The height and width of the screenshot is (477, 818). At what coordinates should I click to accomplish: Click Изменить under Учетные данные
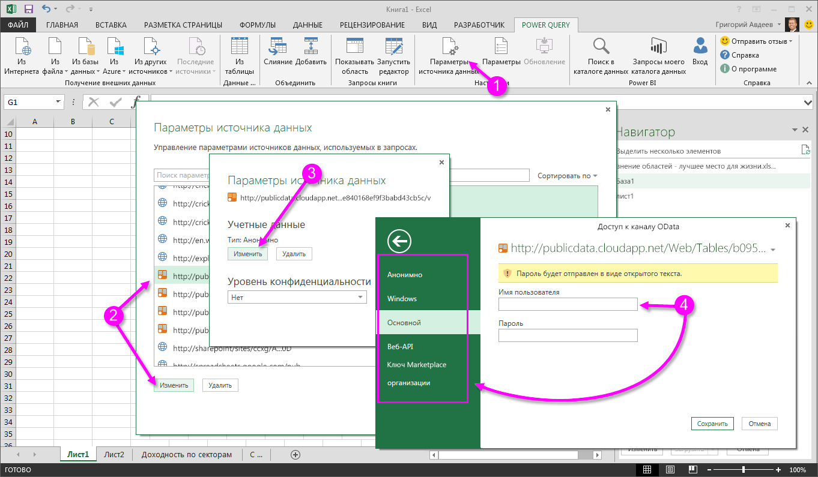(248, 254)
